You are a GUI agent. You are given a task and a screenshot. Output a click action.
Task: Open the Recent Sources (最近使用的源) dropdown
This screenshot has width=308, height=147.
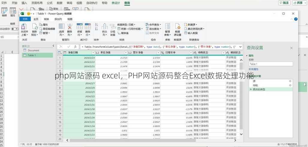tap(194, 29)
